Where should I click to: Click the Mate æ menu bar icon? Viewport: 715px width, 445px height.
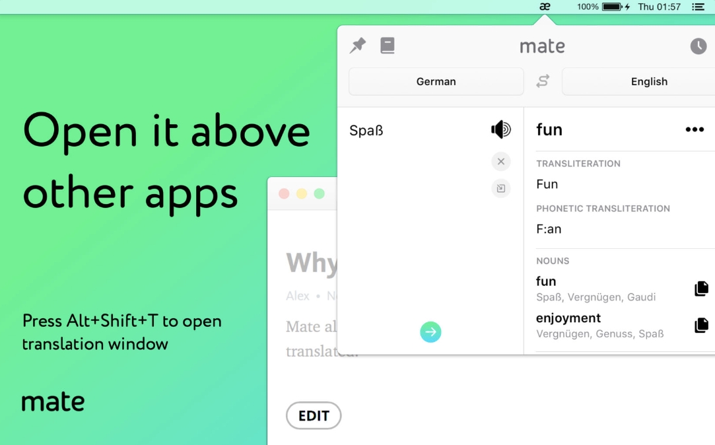[545, 7]
